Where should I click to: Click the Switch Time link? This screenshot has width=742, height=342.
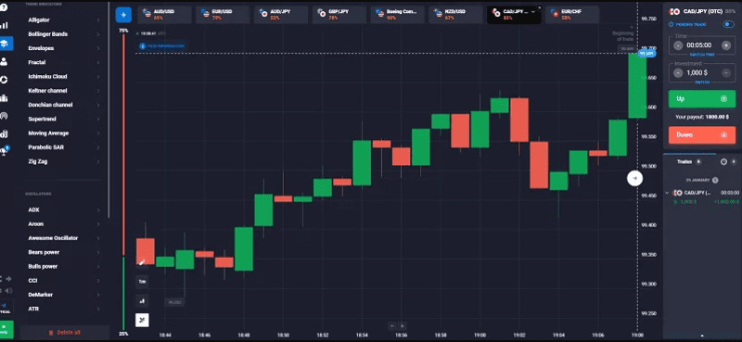point(702,55)
